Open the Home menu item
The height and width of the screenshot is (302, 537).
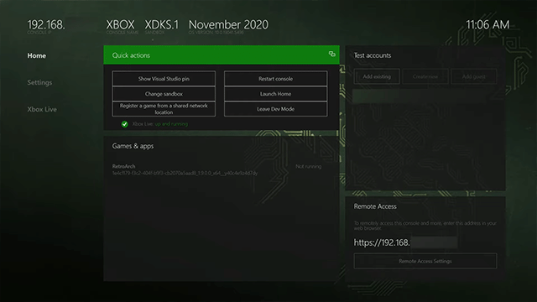click(x=37, y=55)
